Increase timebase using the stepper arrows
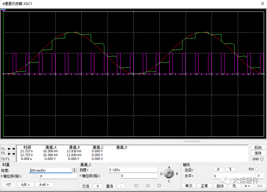Screen dimensions: 267x192 (74, 169)
